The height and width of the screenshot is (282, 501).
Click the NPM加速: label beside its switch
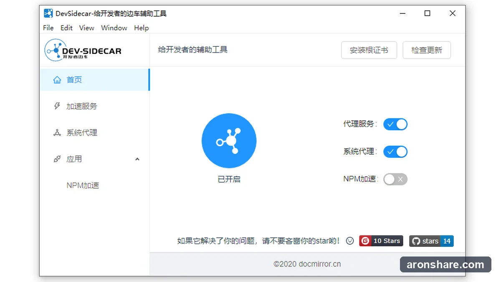[x=361, y=179]
